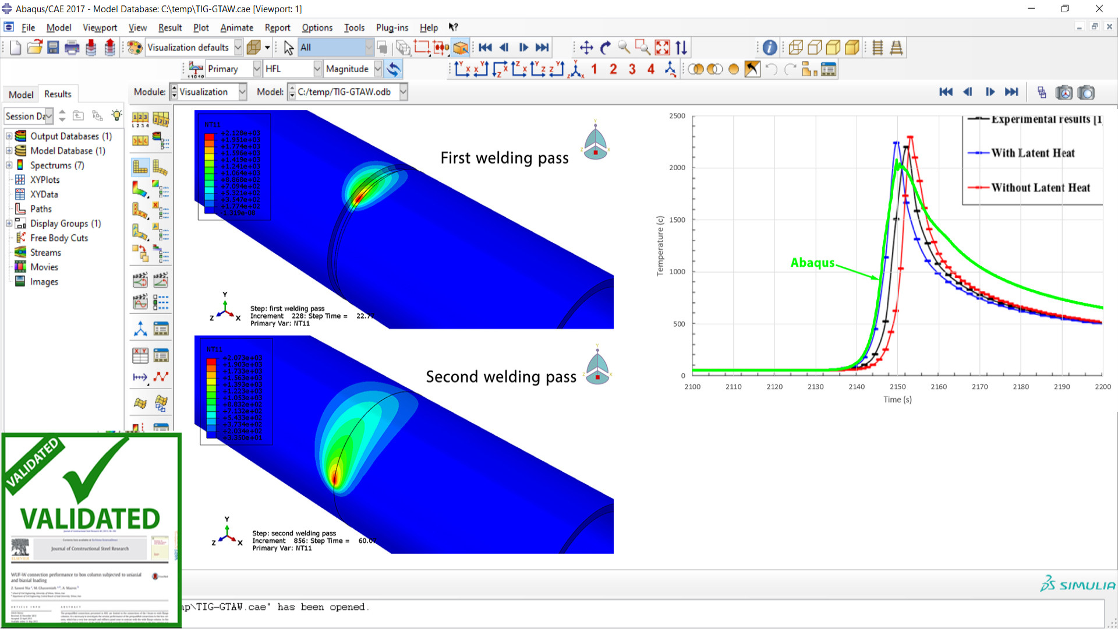
Task: Open the Animate menu
Action: pos(236,27)
